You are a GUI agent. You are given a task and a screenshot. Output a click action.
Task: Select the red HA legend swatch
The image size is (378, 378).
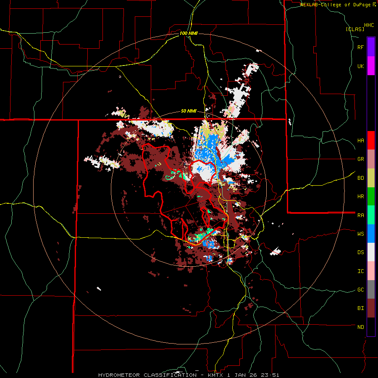point(371,140)
